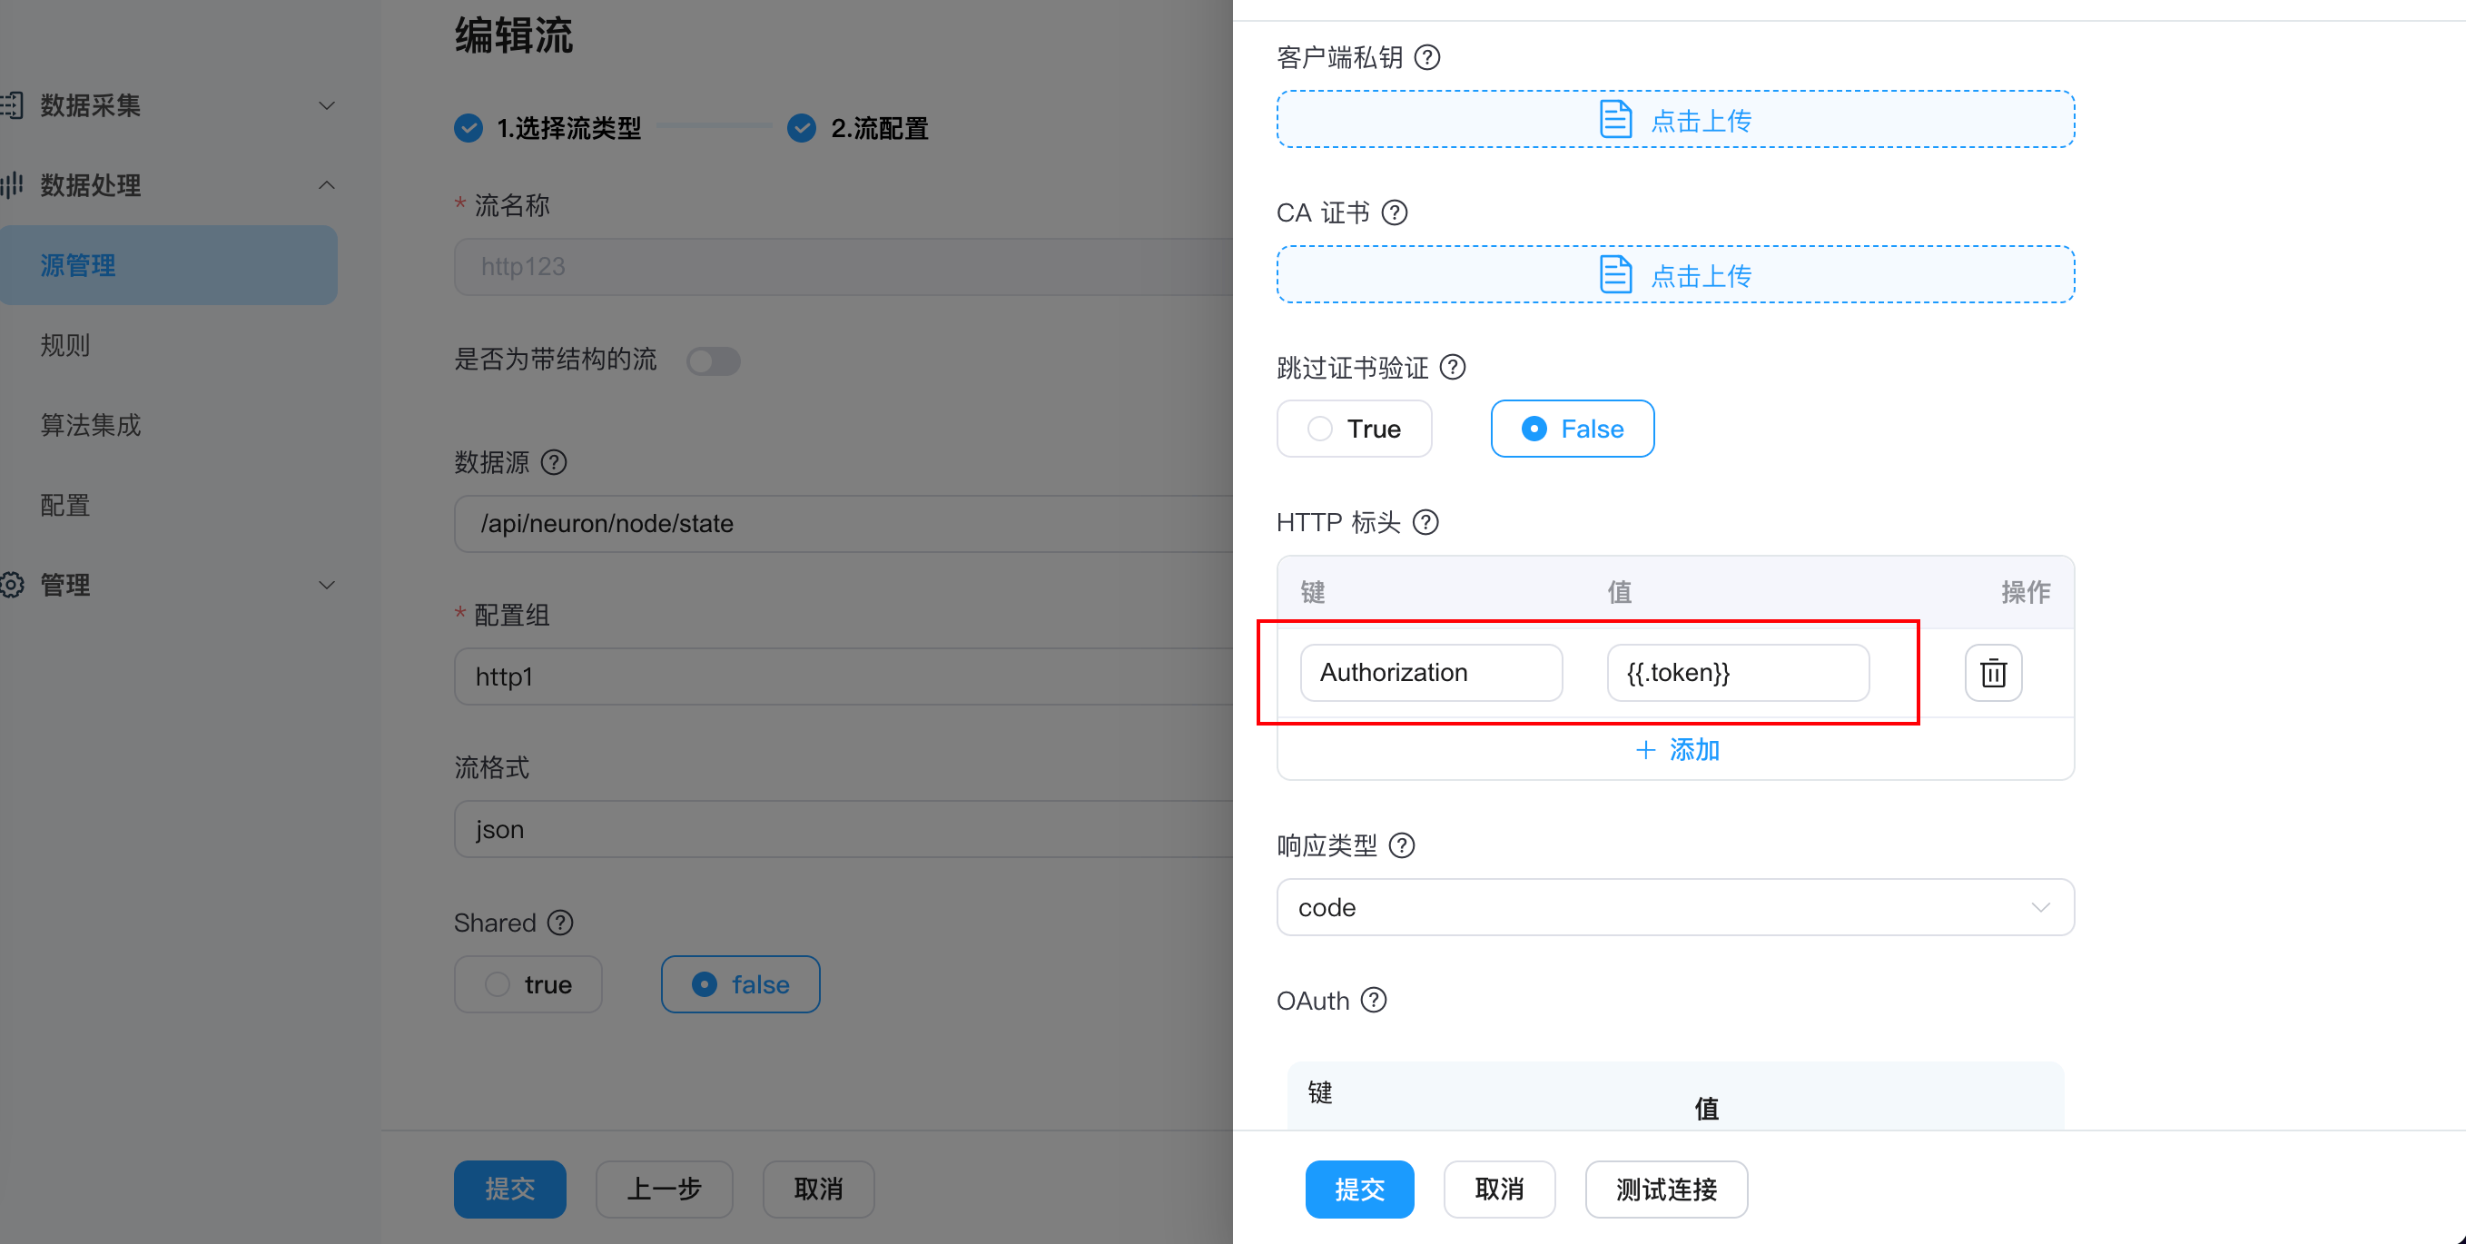Click help icon beside 跳过证书验证
Image resolution: width=2466 pixels, height=1244 pixels.
coord(1451,368)
